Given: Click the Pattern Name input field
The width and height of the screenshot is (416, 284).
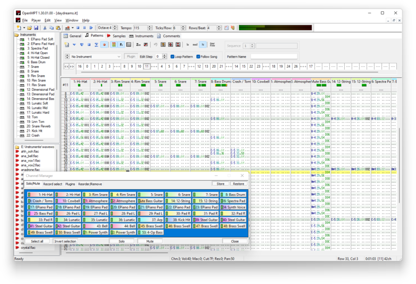Looking at the screenshot, I should tap(274, 56).
